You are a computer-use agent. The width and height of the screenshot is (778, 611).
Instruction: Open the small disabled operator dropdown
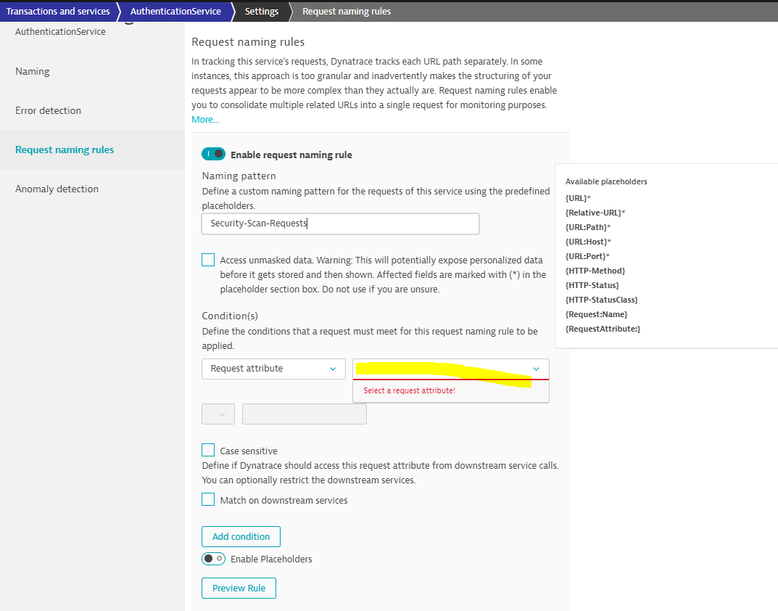[x=218, y=414]
